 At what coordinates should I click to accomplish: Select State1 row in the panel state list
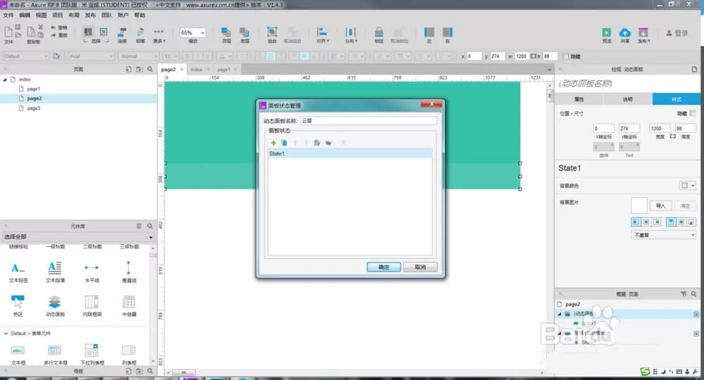pos(350,153)
